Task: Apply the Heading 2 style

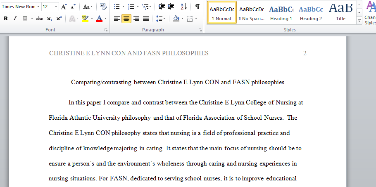Action: tap(311, 13)
